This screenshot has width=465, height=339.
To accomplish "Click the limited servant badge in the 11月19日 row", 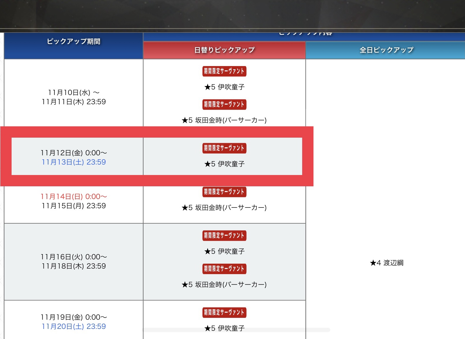I will point(224,312).
